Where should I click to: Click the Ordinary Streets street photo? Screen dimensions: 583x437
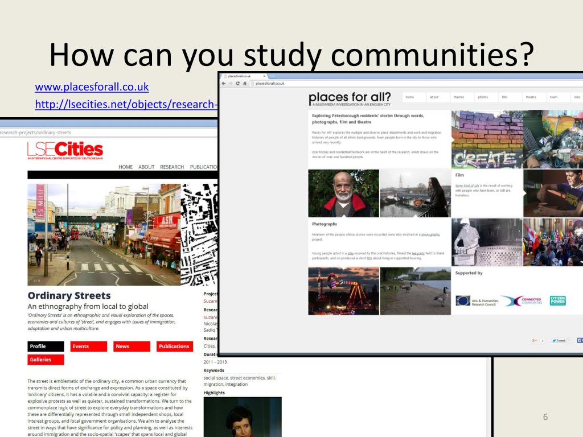coord(104,234)
